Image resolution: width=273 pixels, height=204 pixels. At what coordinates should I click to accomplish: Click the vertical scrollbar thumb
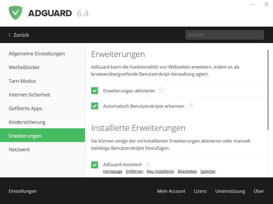[268, 90]
